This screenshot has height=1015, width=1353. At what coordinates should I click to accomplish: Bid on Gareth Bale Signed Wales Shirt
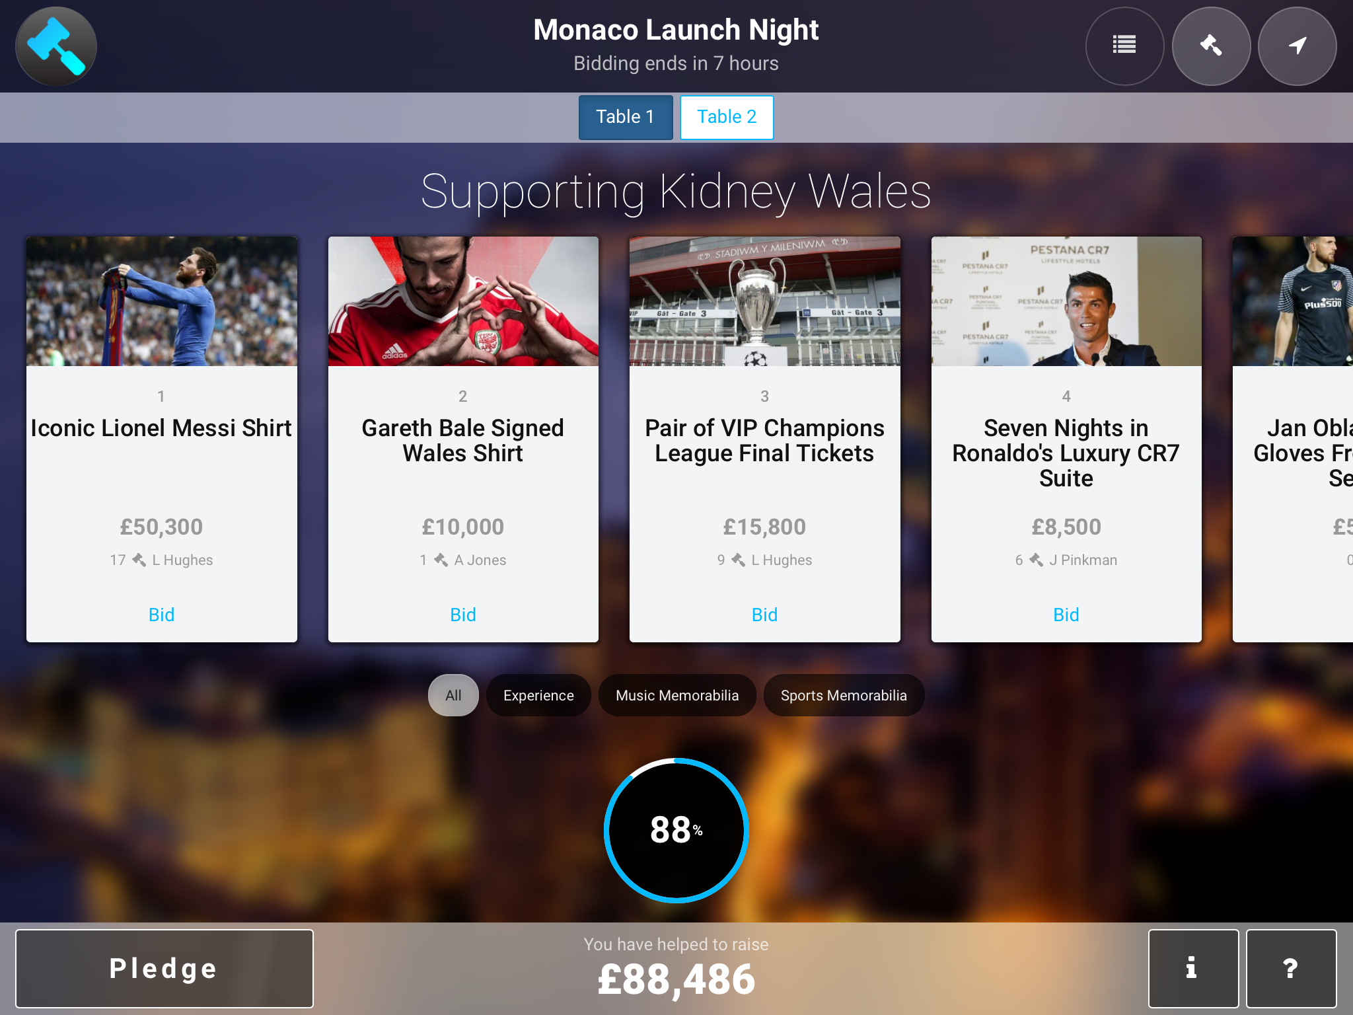coord(463,615)
